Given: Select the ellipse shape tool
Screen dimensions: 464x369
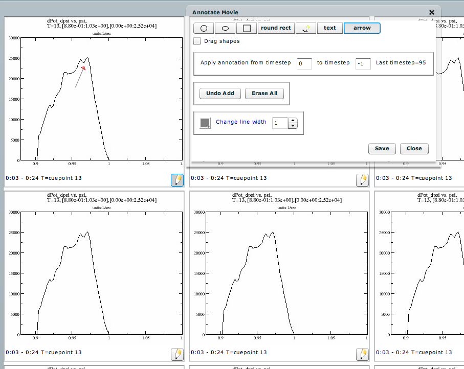Looking at the screenshot, I should [225, 28].
